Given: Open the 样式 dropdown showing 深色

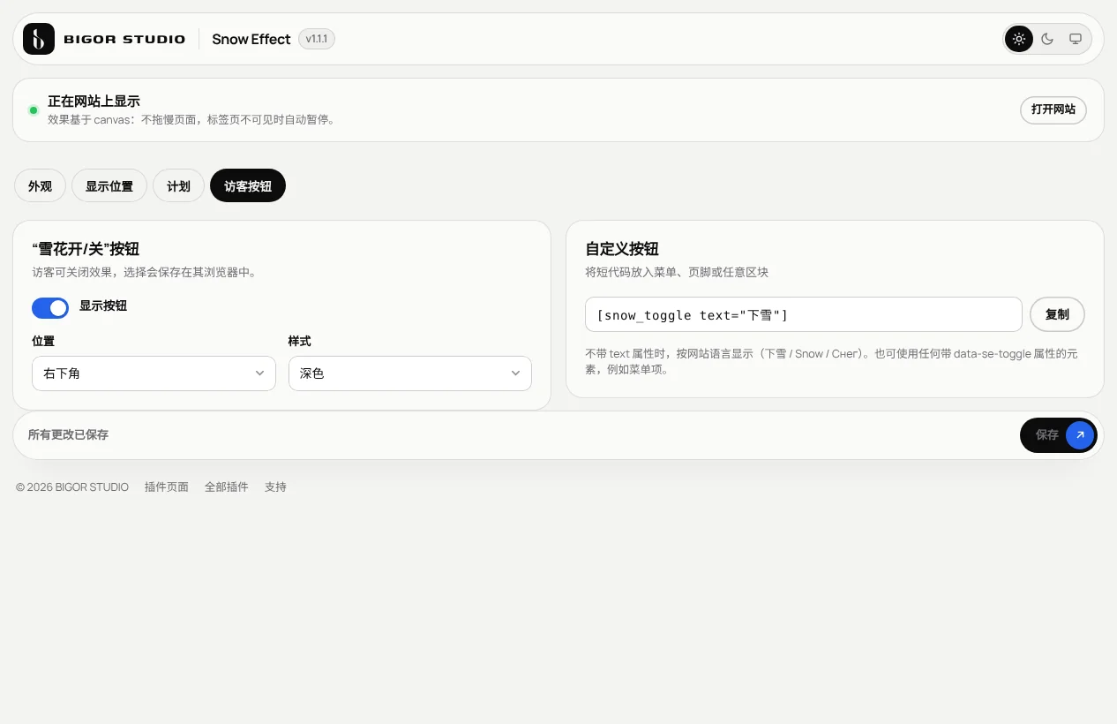Looking at the screenshot, I should (410, 373).
